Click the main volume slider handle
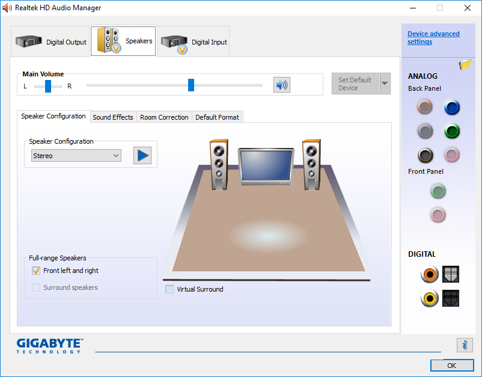 [191, 85]
